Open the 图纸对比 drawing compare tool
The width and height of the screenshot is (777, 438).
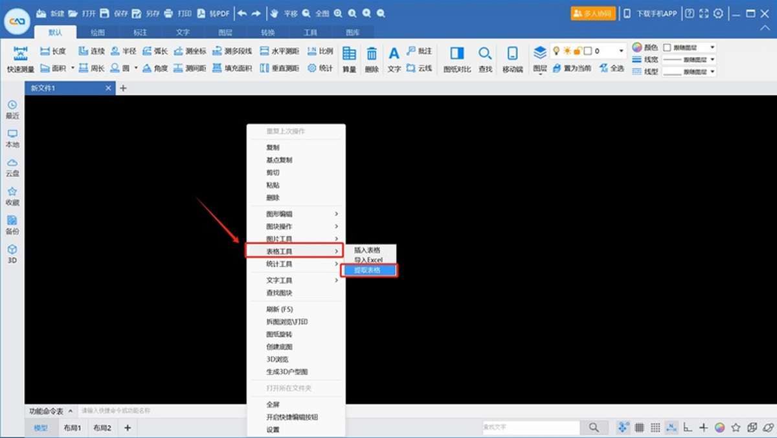pos(458,59)
